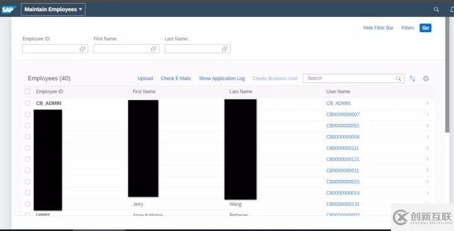Click the User Name column header
This screenshot has height=231, width=454.
click(x=338, y=91)
